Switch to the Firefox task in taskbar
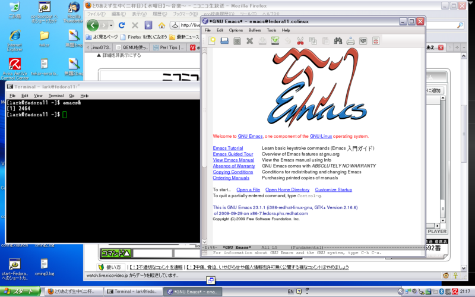This screenshot has height=297, width=475. coord(74,292)
